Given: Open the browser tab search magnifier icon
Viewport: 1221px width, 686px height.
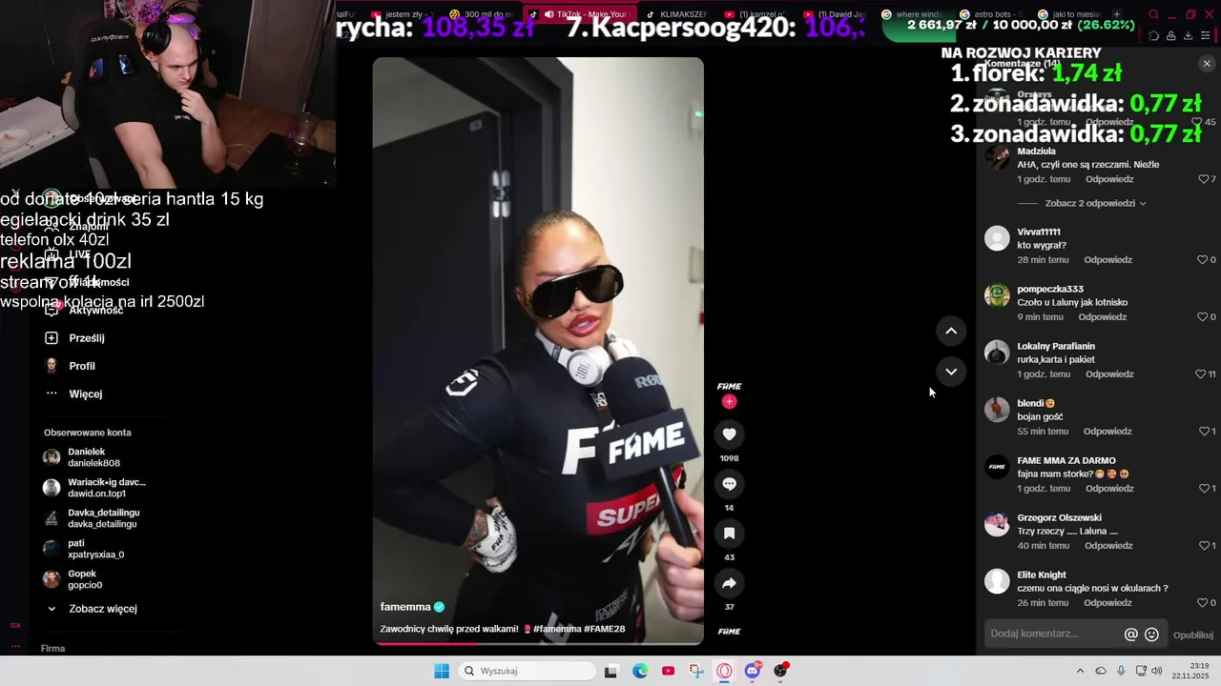Looking at the screenshot, I should (x=1153, y=14).
